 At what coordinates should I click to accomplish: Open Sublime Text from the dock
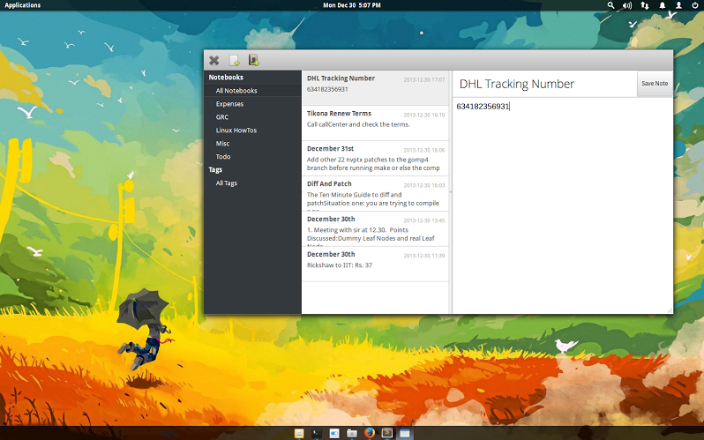pos(387,433)
